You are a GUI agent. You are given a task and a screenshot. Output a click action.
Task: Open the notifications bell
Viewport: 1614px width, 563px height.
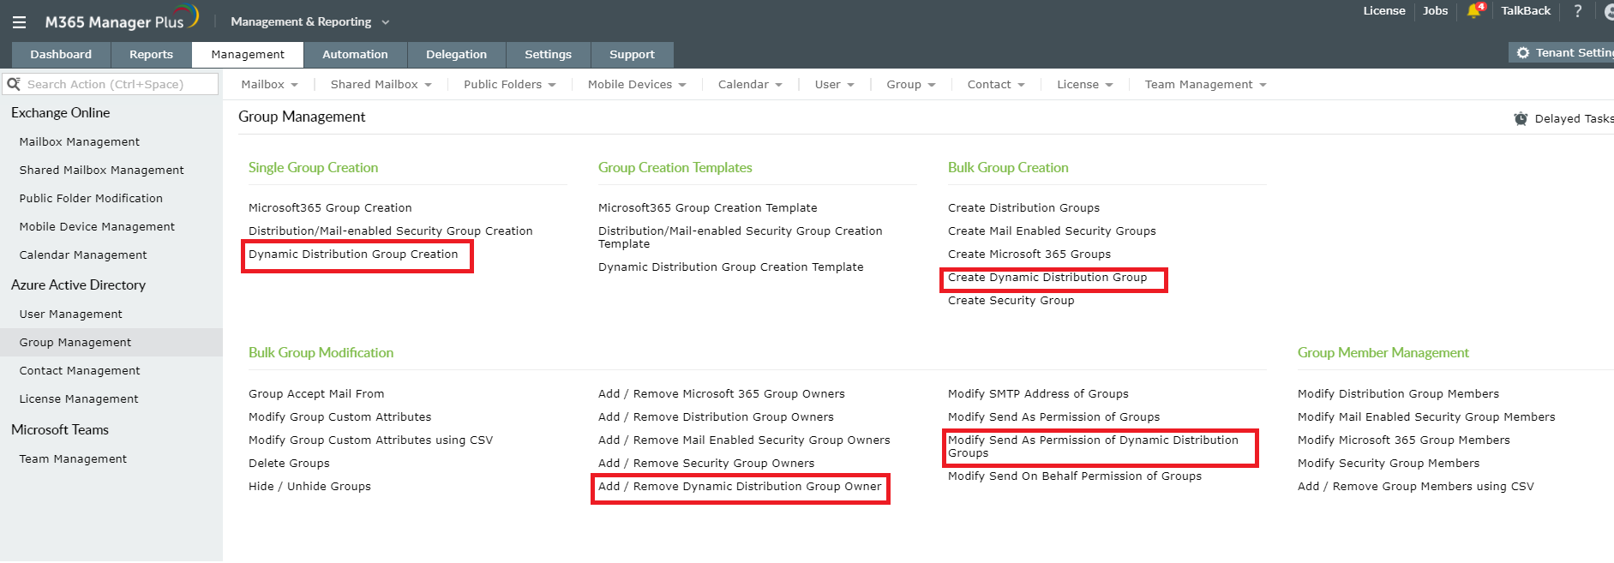point(1473,11)
